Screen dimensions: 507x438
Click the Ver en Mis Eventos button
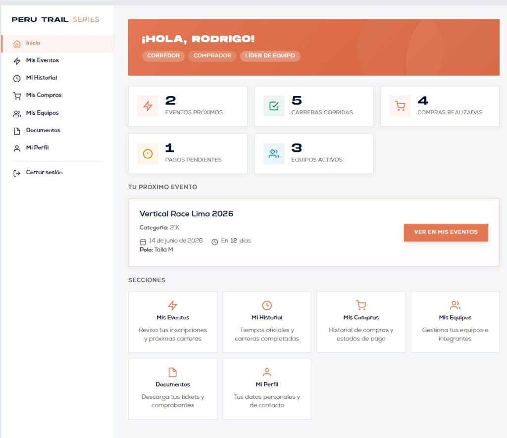pyautogui.click(x=446, y=232)
